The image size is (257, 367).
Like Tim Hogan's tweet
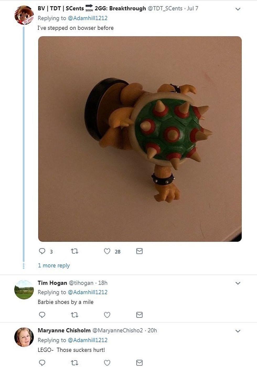click(x=107, y=315)
